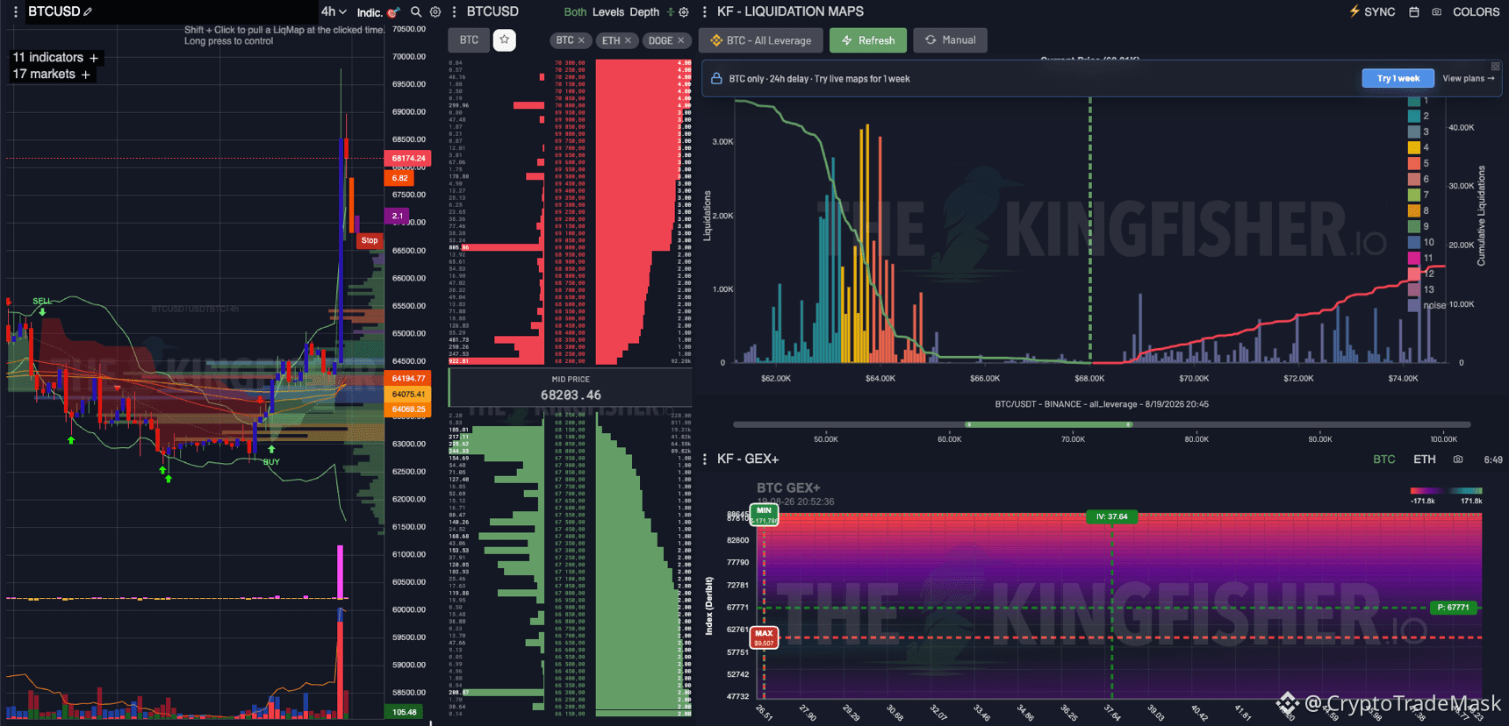This screenshot has height=726, width=1509.
Task: Click the BTC button in the order book
Action: point(470,40)
